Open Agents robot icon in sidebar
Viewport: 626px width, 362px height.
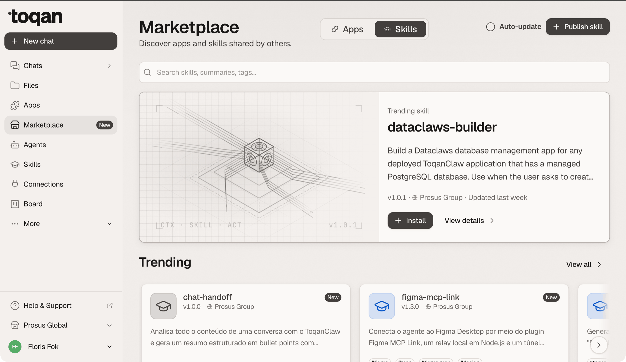click(15, 145)
